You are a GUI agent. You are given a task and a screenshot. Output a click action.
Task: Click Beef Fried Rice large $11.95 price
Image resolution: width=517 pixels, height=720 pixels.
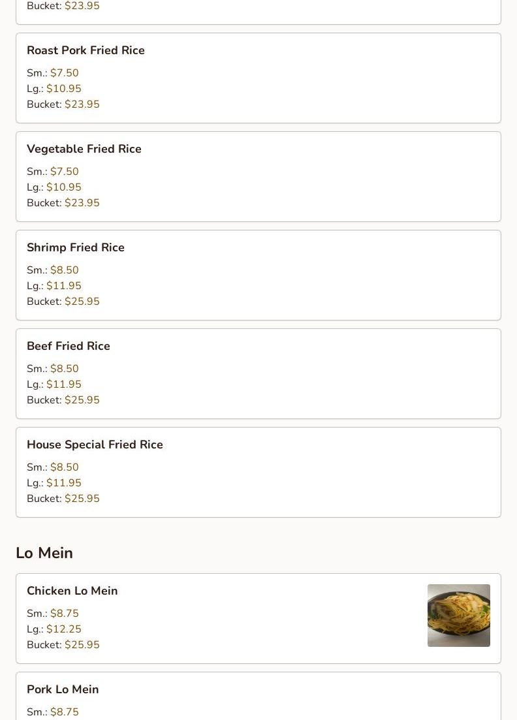coord(64,384)
